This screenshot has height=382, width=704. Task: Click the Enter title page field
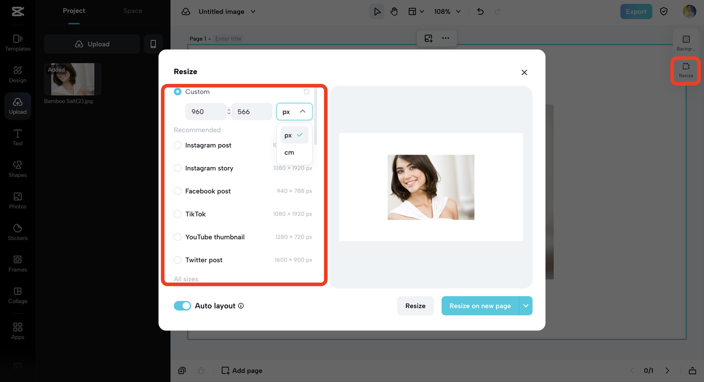coord(228,38)
